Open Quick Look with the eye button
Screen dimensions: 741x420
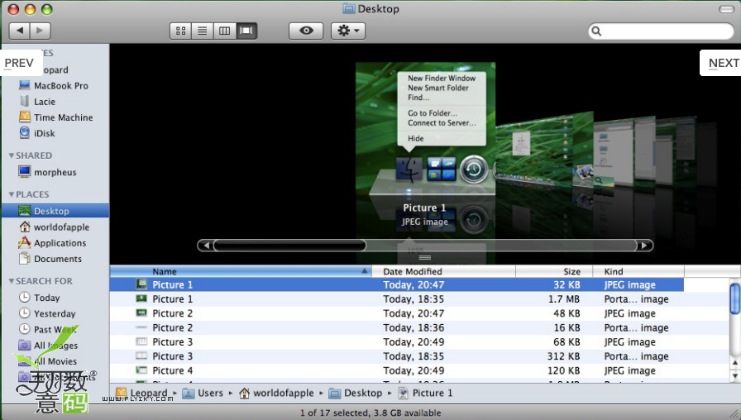click(306, 31)
